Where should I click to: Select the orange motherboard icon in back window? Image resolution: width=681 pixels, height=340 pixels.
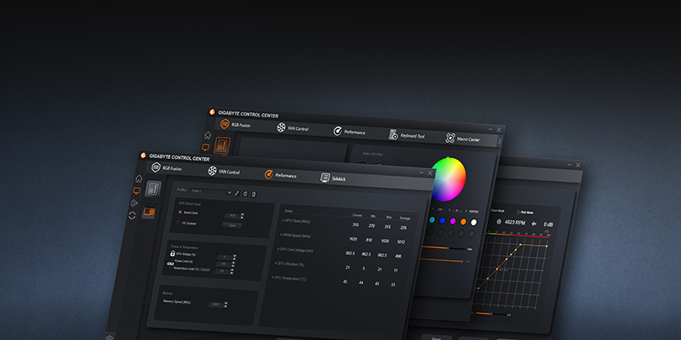(222, 145)
